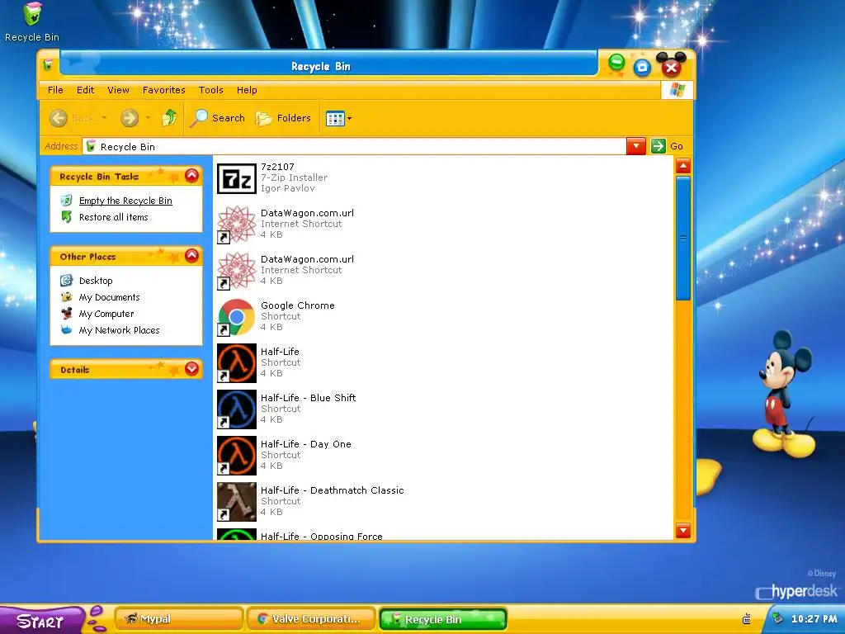Collapse the Recycle Bin Tasks panel
Screen dimensions: 845x634
(x=191, y=176)
